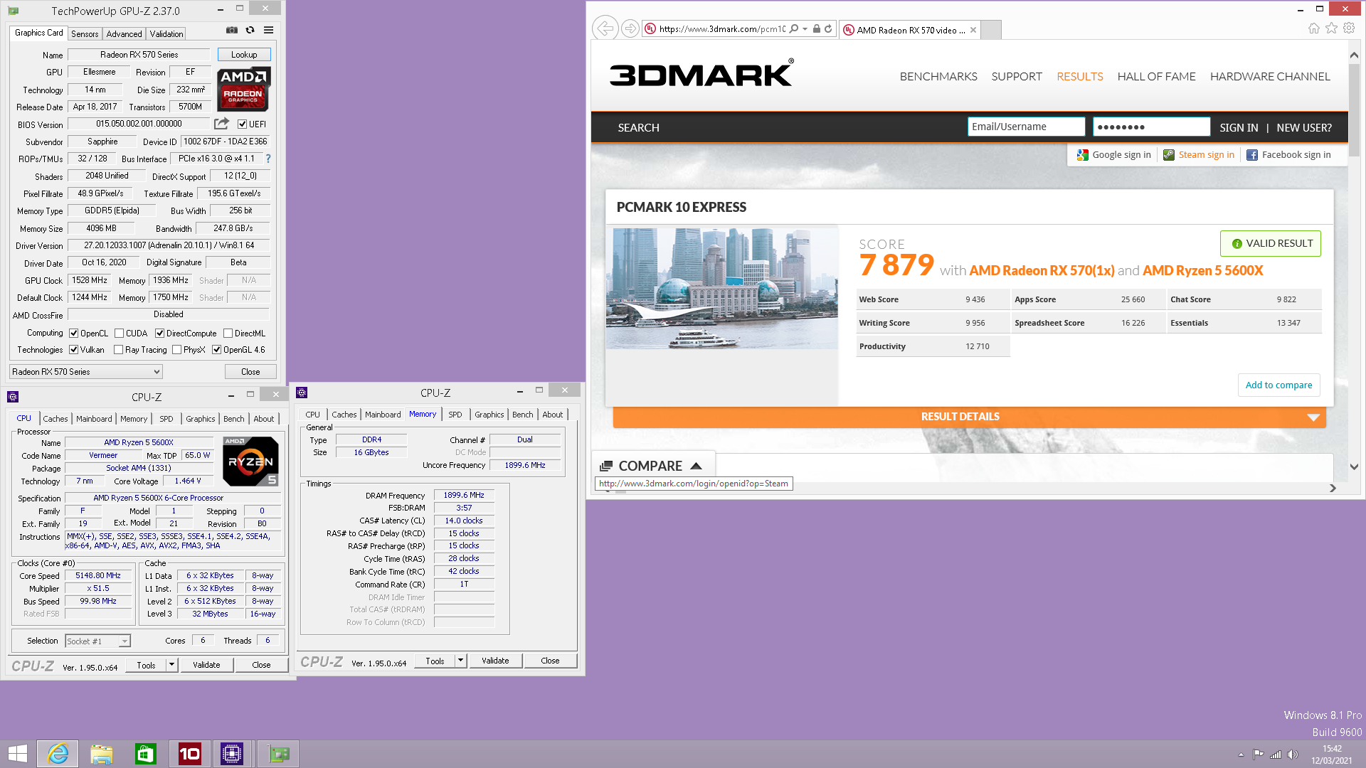The height and width of the screenshot is (768, 1366).
Task: Toggle the DirectCompute checkbox
Action: (x=159, y=333)
